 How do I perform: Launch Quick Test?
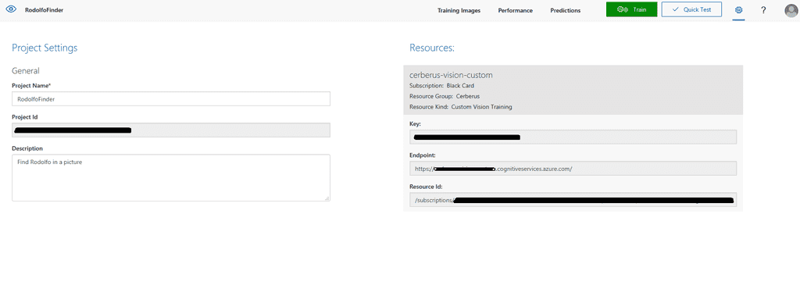[x=691, y=9]
